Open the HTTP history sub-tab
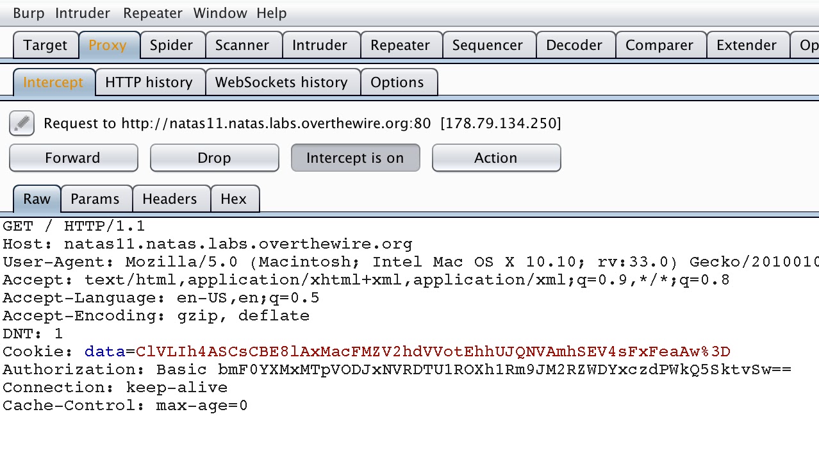819x455 pixels. [x=150, y=82]
